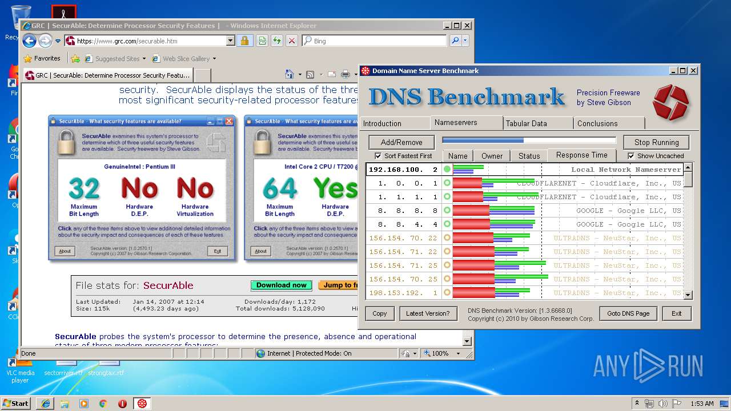The image size is (731, 411).
Task: Open RSS feeds icon in IE
Action: pos(310,74)
